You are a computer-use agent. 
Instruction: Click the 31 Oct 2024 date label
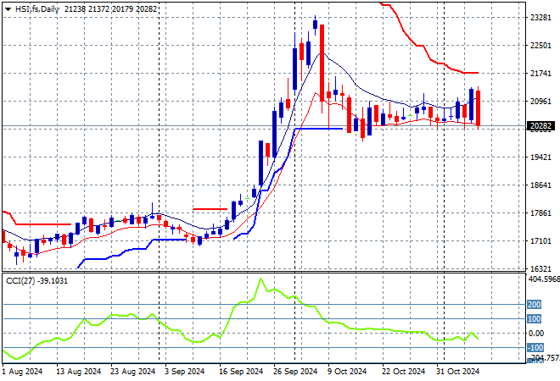458,371
